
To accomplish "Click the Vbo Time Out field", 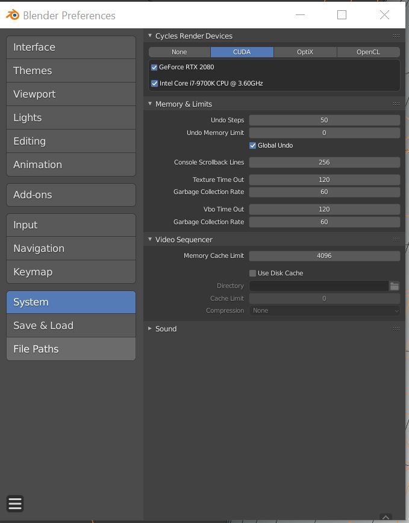I will pos(324,209).
